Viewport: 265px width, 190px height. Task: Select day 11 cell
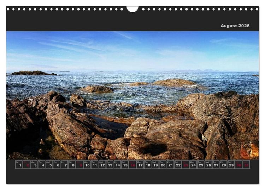[x=95, y=165]
